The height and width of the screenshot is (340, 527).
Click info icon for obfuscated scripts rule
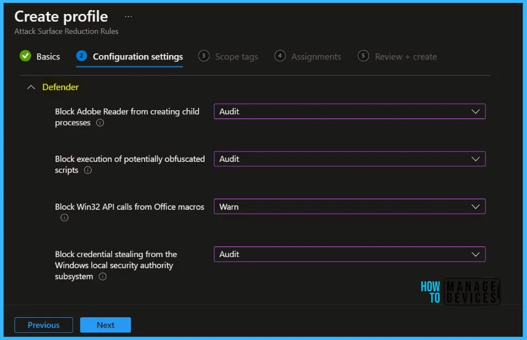[88, 170]
